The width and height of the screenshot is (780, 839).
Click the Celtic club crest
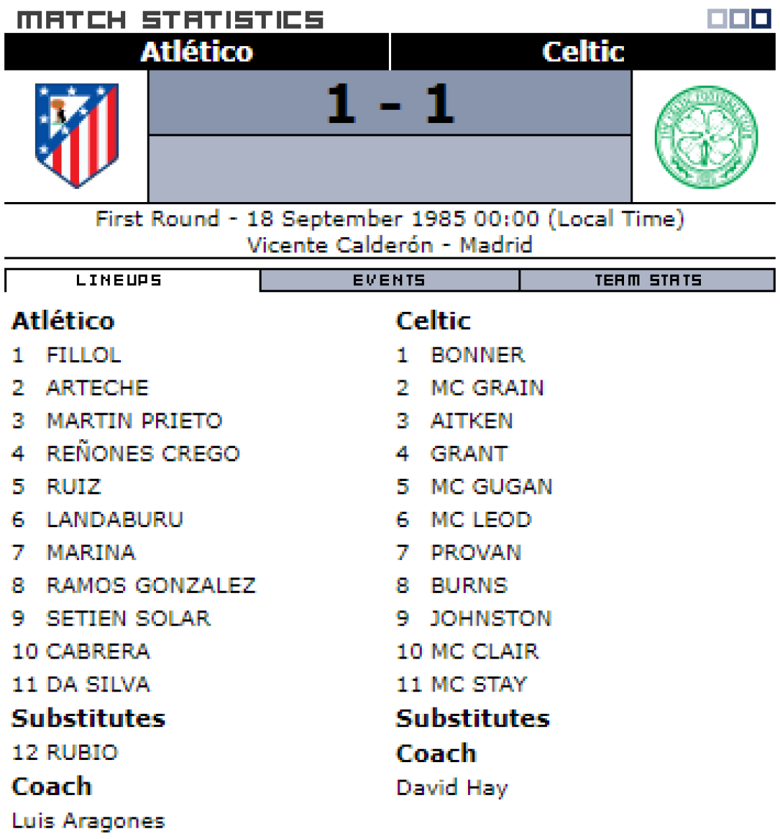(705, 137)
